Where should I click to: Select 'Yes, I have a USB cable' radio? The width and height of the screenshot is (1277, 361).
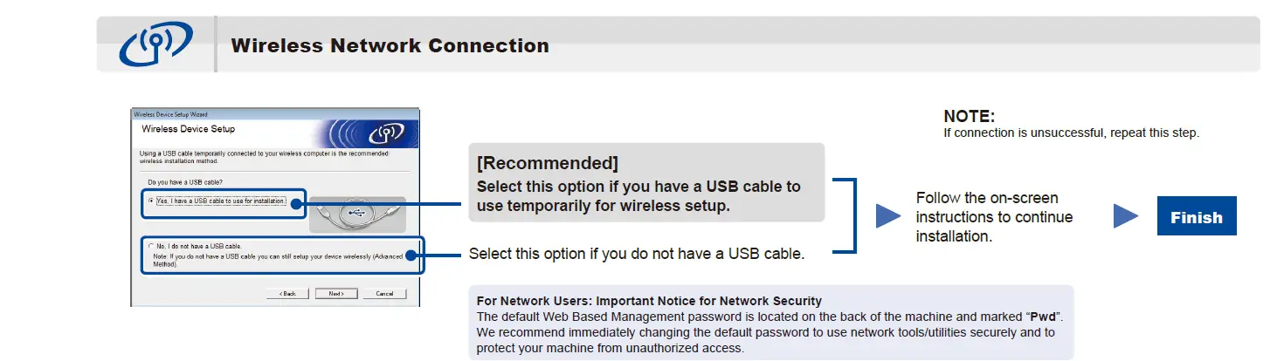pyautogui.click(x=151, y=201)
